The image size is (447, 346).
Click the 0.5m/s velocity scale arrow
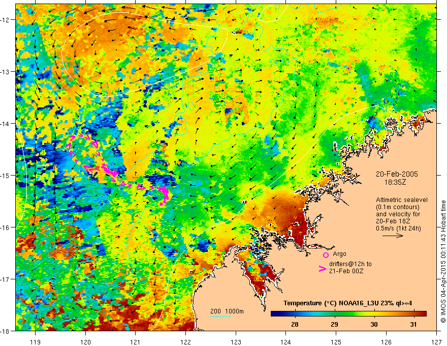point(393,236)
